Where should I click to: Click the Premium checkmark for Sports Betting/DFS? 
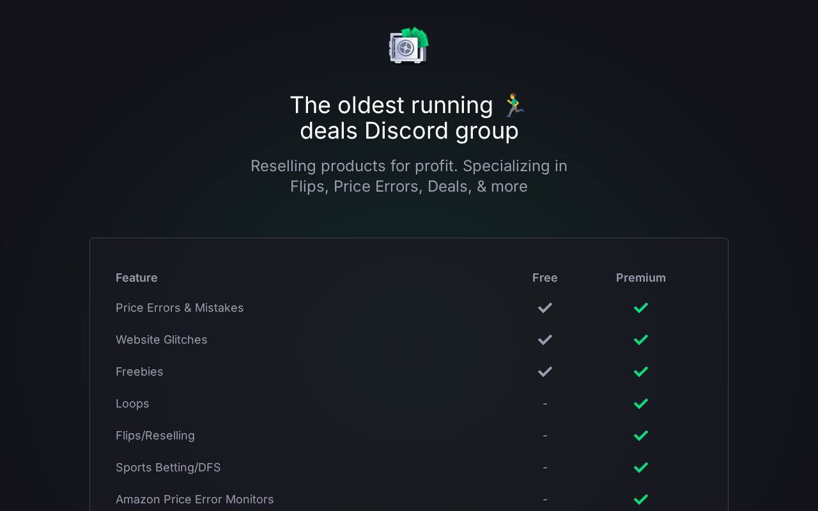[640, 468]
